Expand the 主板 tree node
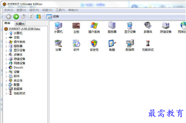The height and width of the screenshot is (123, 186). 6,38
